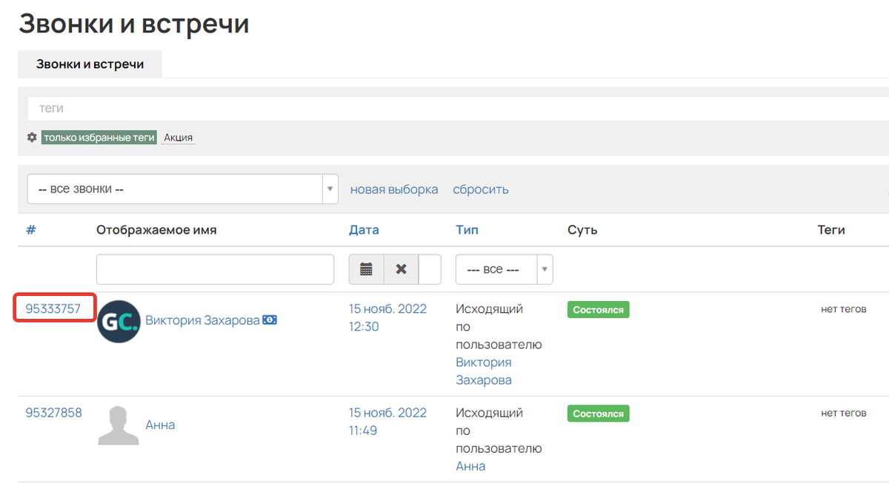The width and height of the screenshot is (889, 486).
Task: Open the date picker calendar icon
Action: [x=366, y=269]
